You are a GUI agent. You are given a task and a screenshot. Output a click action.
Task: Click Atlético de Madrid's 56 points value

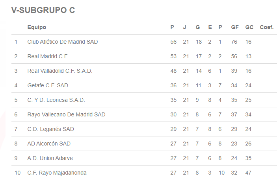coord(173,42)
